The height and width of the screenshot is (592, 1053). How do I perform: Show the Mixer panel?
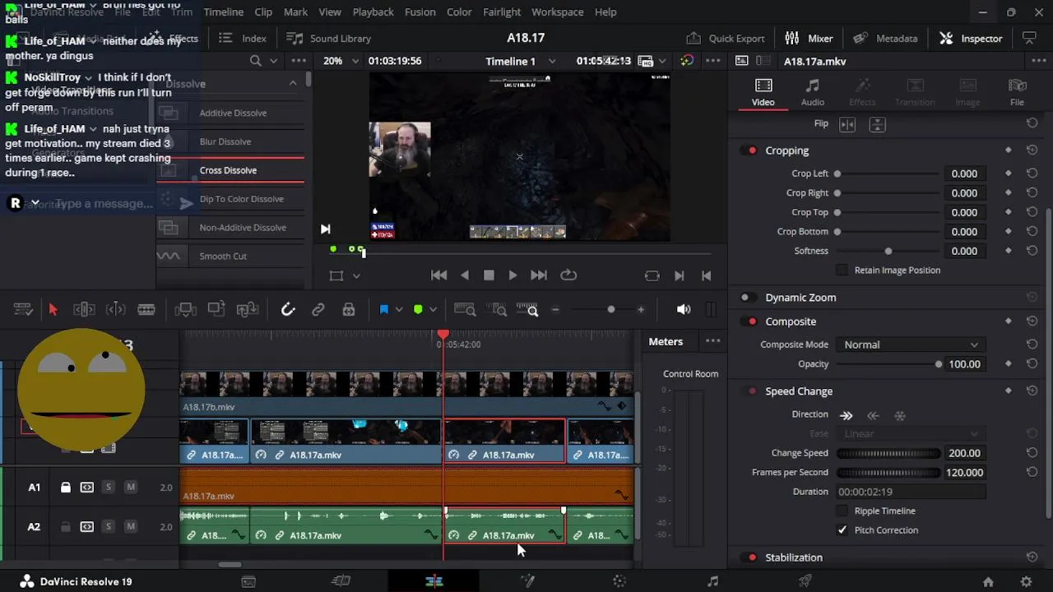coord(809,39)
